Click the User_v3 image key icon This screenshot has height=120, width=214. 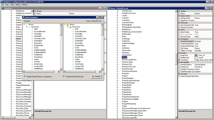pos(196,55)
